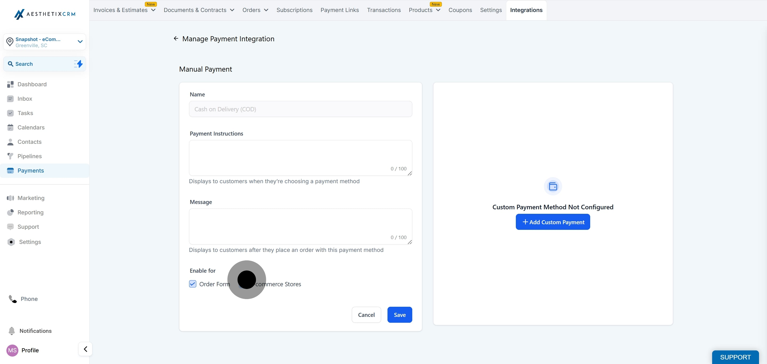Open the Products dropdown menu

(424, 10)
